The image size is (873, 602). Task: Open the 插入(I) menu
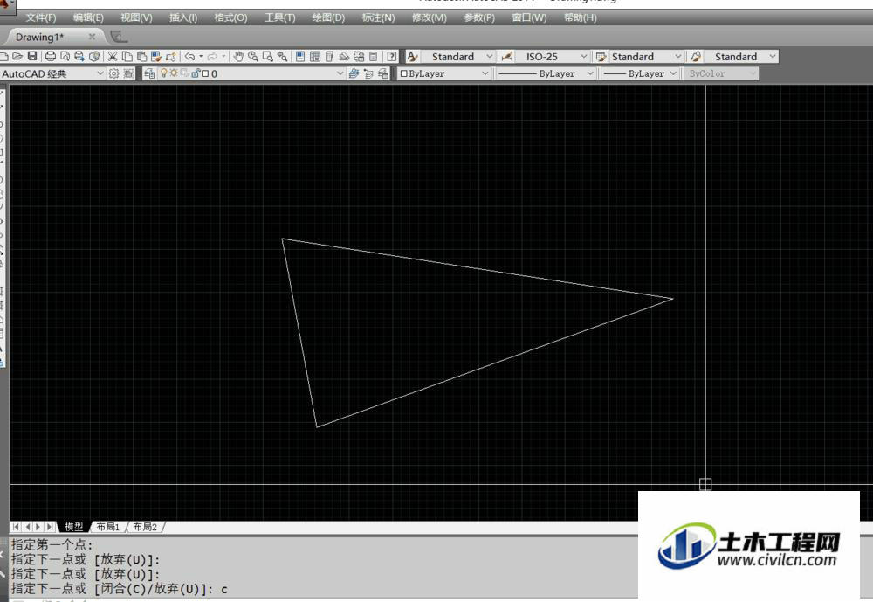pos(183,17)
